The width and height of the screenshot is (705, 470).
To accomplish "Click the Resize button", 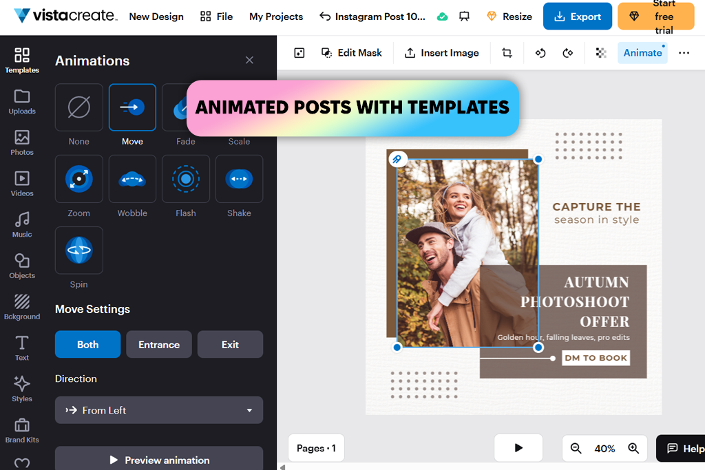I will pyautogui.click(x=510, y=17).
